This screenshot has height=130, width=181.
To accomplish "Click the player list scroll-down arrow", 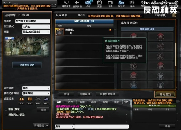I will coord(115,88).
